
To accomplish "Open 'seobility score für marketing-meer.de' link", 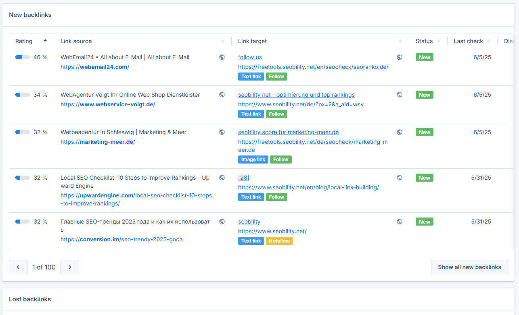I will click(x=288, y=132).
